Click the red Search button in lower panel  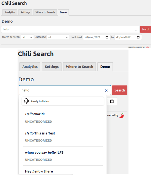point(120,90)
